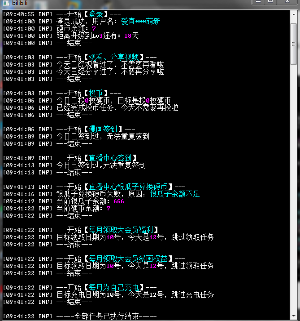Click the line '今日已投0枚硬币，目标是投0枚硬币'
The image size is (300, 321).
coord(113,101)
